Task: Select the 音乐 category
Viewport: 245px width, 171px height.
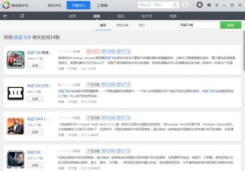Action: click(121, 16)
